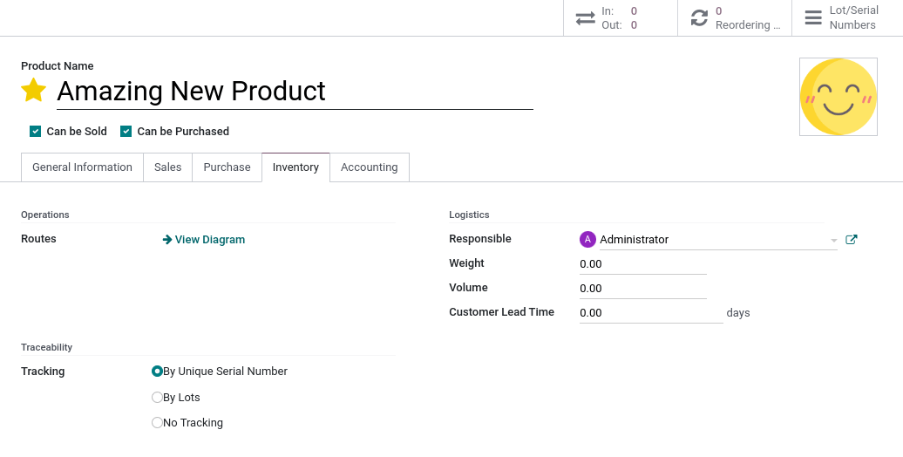The height and width of the screenshot is (457, 903).
Task: Click the smiley product image thumbnail
Action: coord(838,97)
